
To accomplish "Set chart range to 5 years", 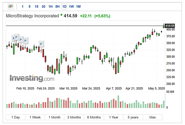I will tap(133, 117).
